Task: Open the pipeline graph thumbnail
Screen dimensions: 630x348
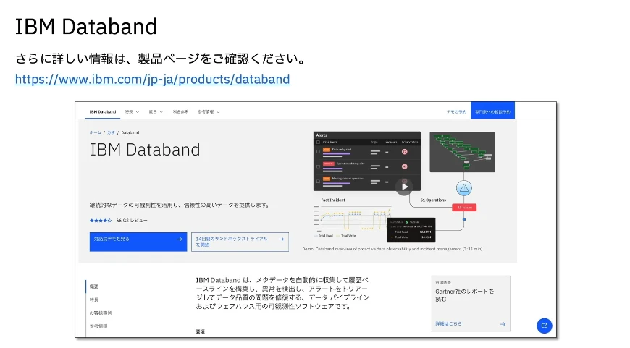Action: (x=463, y=152)
